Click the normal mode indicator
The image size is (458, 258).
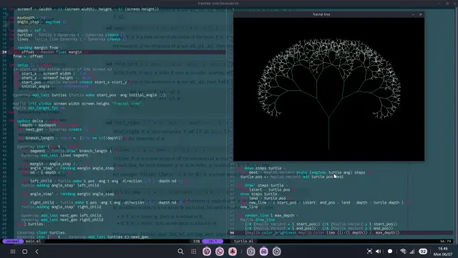point(13,242)
